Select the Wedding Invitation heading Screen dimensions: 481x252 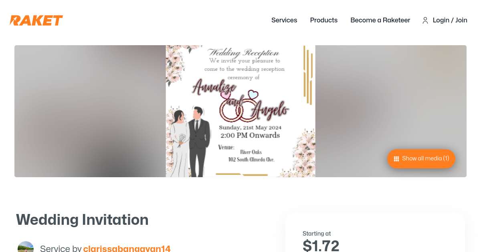tap(82, 220)
